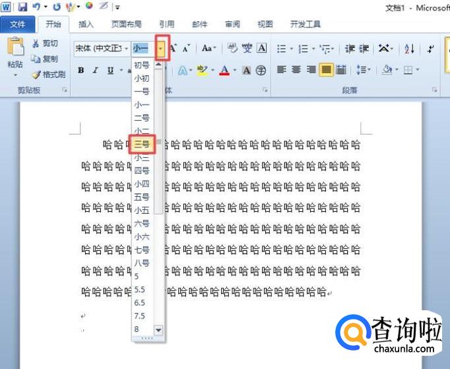450x369 pixels.
Task: Click the sort A-Z icon
Action: 410,49
